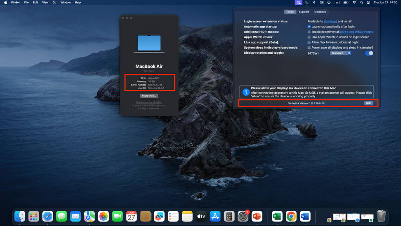Image resolution: width=401 pixels, height=226 pixels.
Task: Launch PowerPoint from the dock
Action: click(257, 216)
